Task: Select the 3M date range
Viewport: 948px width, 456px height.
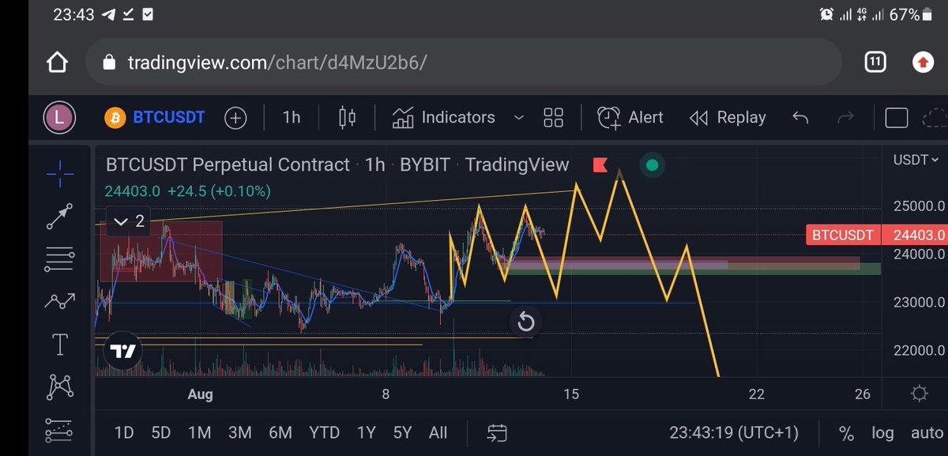Action: [x=240, y=432]
